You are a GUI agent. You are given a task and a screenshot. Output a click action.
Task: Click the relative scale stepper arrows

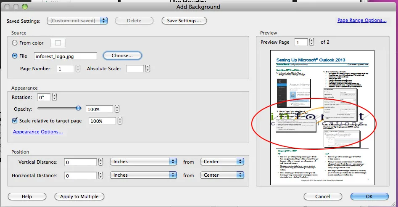[x=120, y=121]
